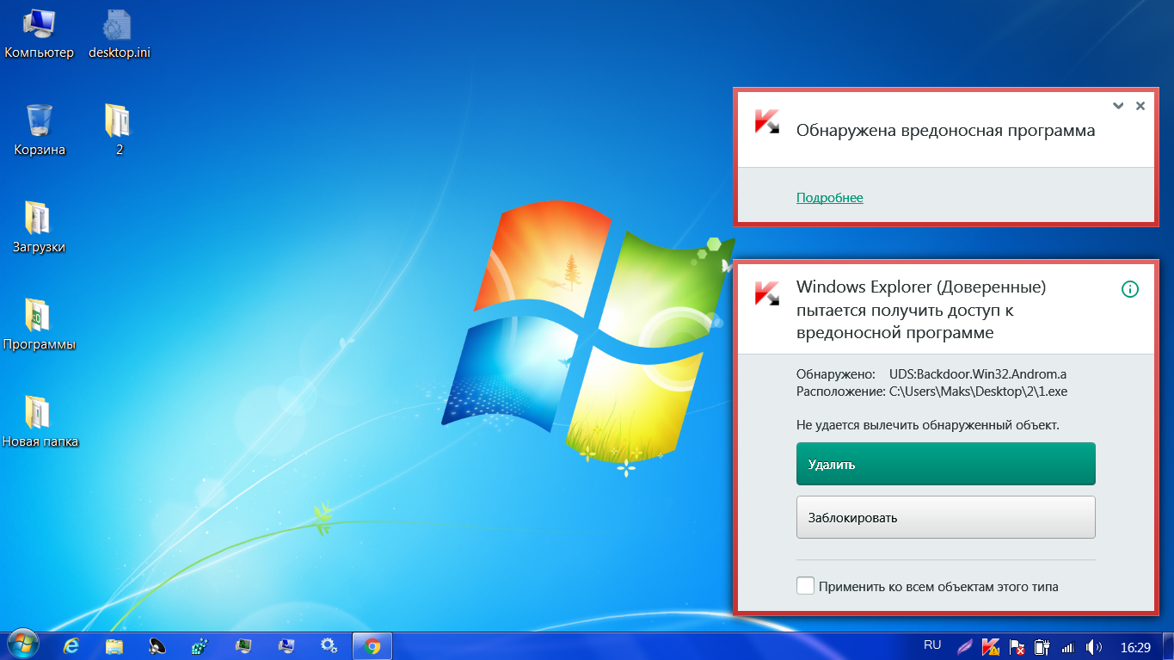
Task: Select the Программы folder icon
Action: pos(40,325)
